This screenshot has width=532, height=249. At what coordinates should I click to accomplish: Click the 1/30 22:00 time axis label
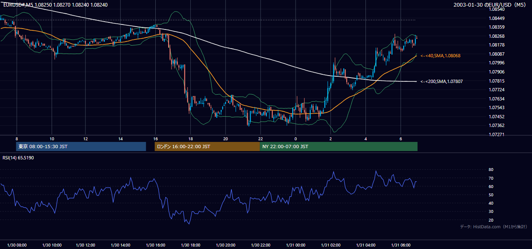(260, 245)
